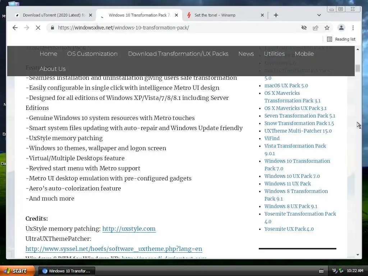This screenshot has height=276, width=368.
Task: Open Yosemite Transformation Pack 4.0 link
Action: [x=300, y=217]
